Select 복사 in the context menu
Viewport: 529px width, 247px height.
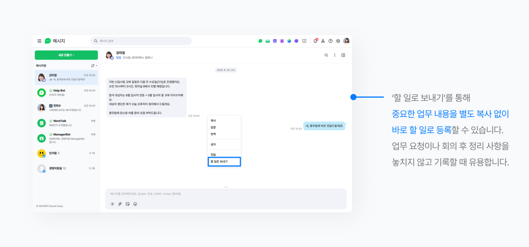(x=213, y=120)
